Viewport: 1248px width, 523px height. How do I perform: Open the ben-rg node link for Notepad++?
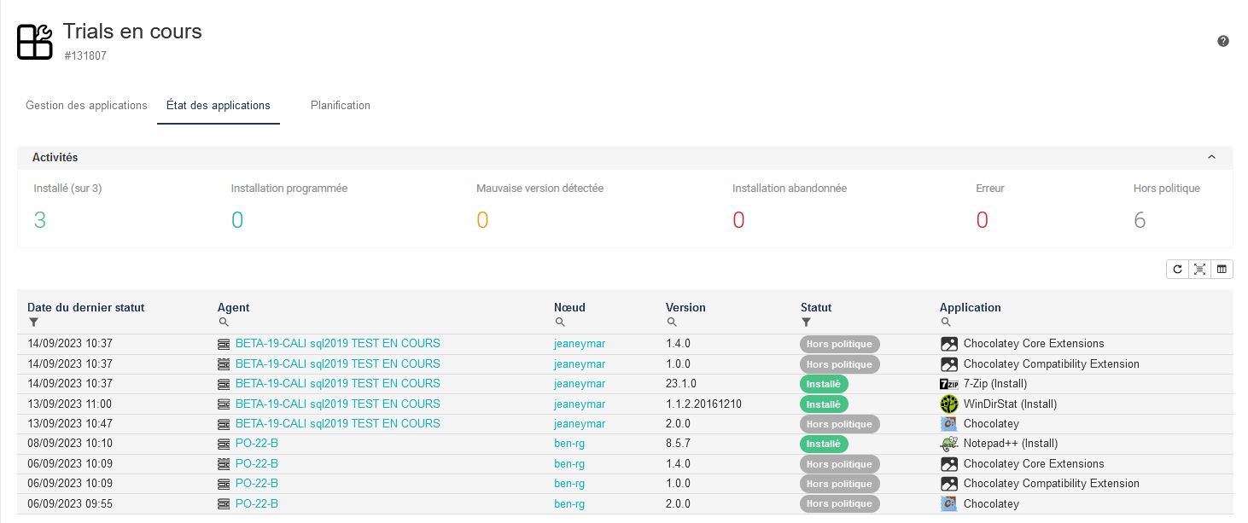pos(569,444)
